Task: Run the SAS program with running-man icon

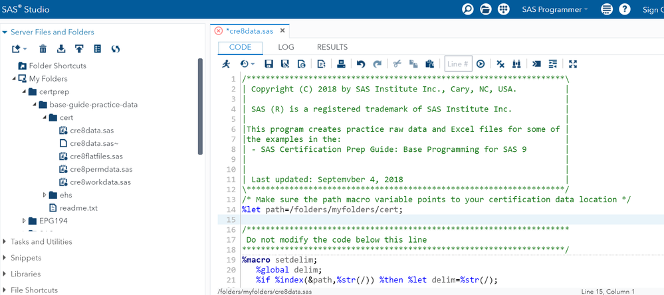Action: 227,64
